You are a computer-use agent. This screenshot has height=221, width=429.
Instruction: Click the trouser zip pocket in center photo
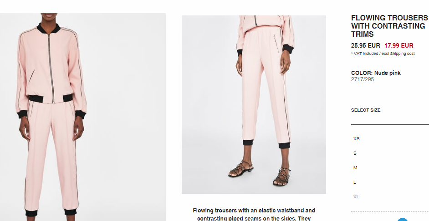[x=276, y=43]
